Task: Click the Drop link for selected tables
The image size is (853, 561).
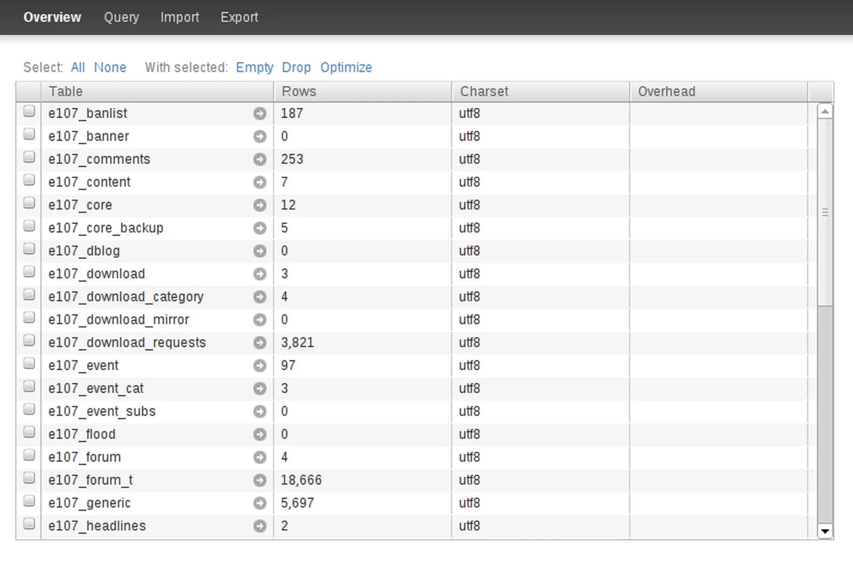Action: pyautogui.click(x=296, y=68)
